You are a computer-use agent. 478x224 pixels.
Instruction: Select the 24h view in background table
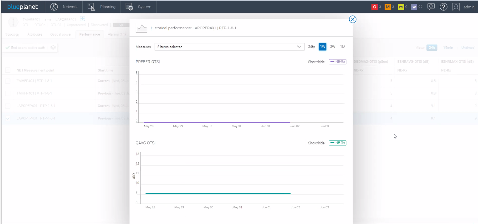[x=432, y=48]
